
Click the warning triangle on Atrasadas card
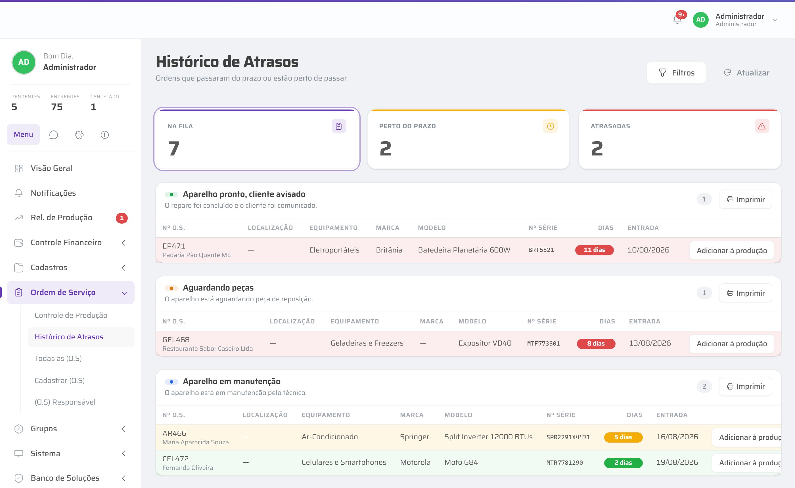tap(762, 126)
